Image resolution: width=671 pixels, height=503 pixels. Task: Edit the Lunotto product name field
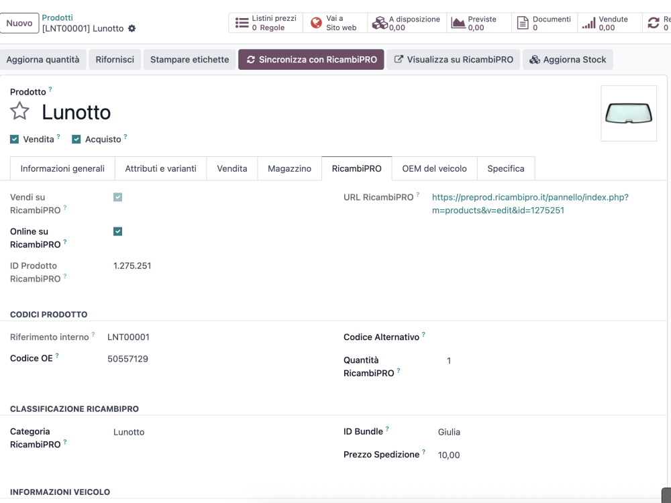76,112
